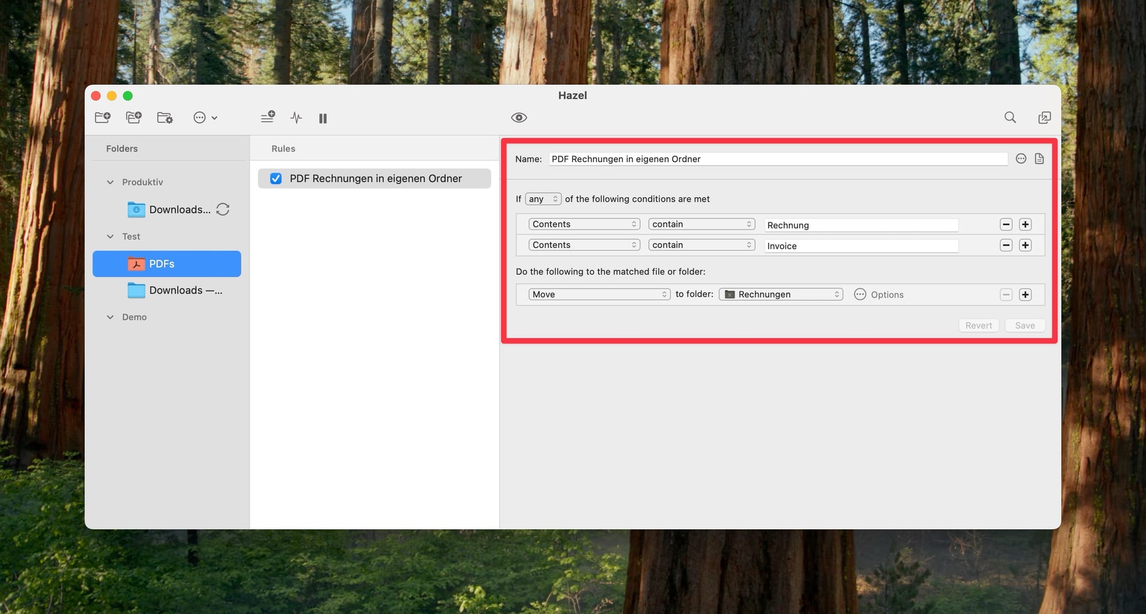Add another action with plus button
Viewport: 1146px width, 614px height.
pyautogui.click(x=1025, y=294)
